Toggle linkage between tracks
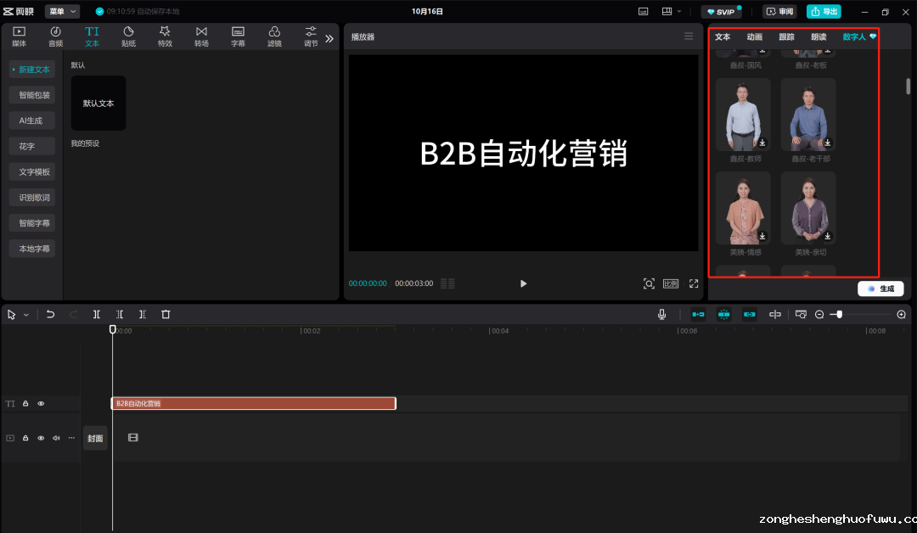This screenshot has height=533, width=917. click(x=749, y=314)
